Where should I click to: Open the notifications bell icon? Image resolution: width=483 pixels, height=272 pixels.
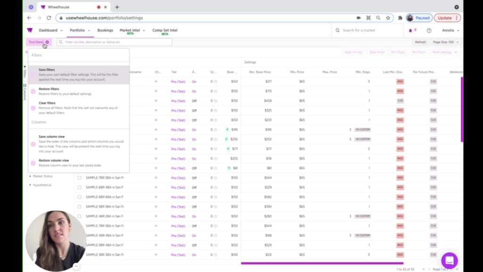410,31
